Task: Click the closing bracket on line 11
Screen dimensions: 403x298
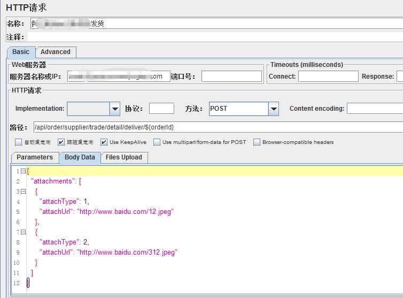Action: coord(32,273)
